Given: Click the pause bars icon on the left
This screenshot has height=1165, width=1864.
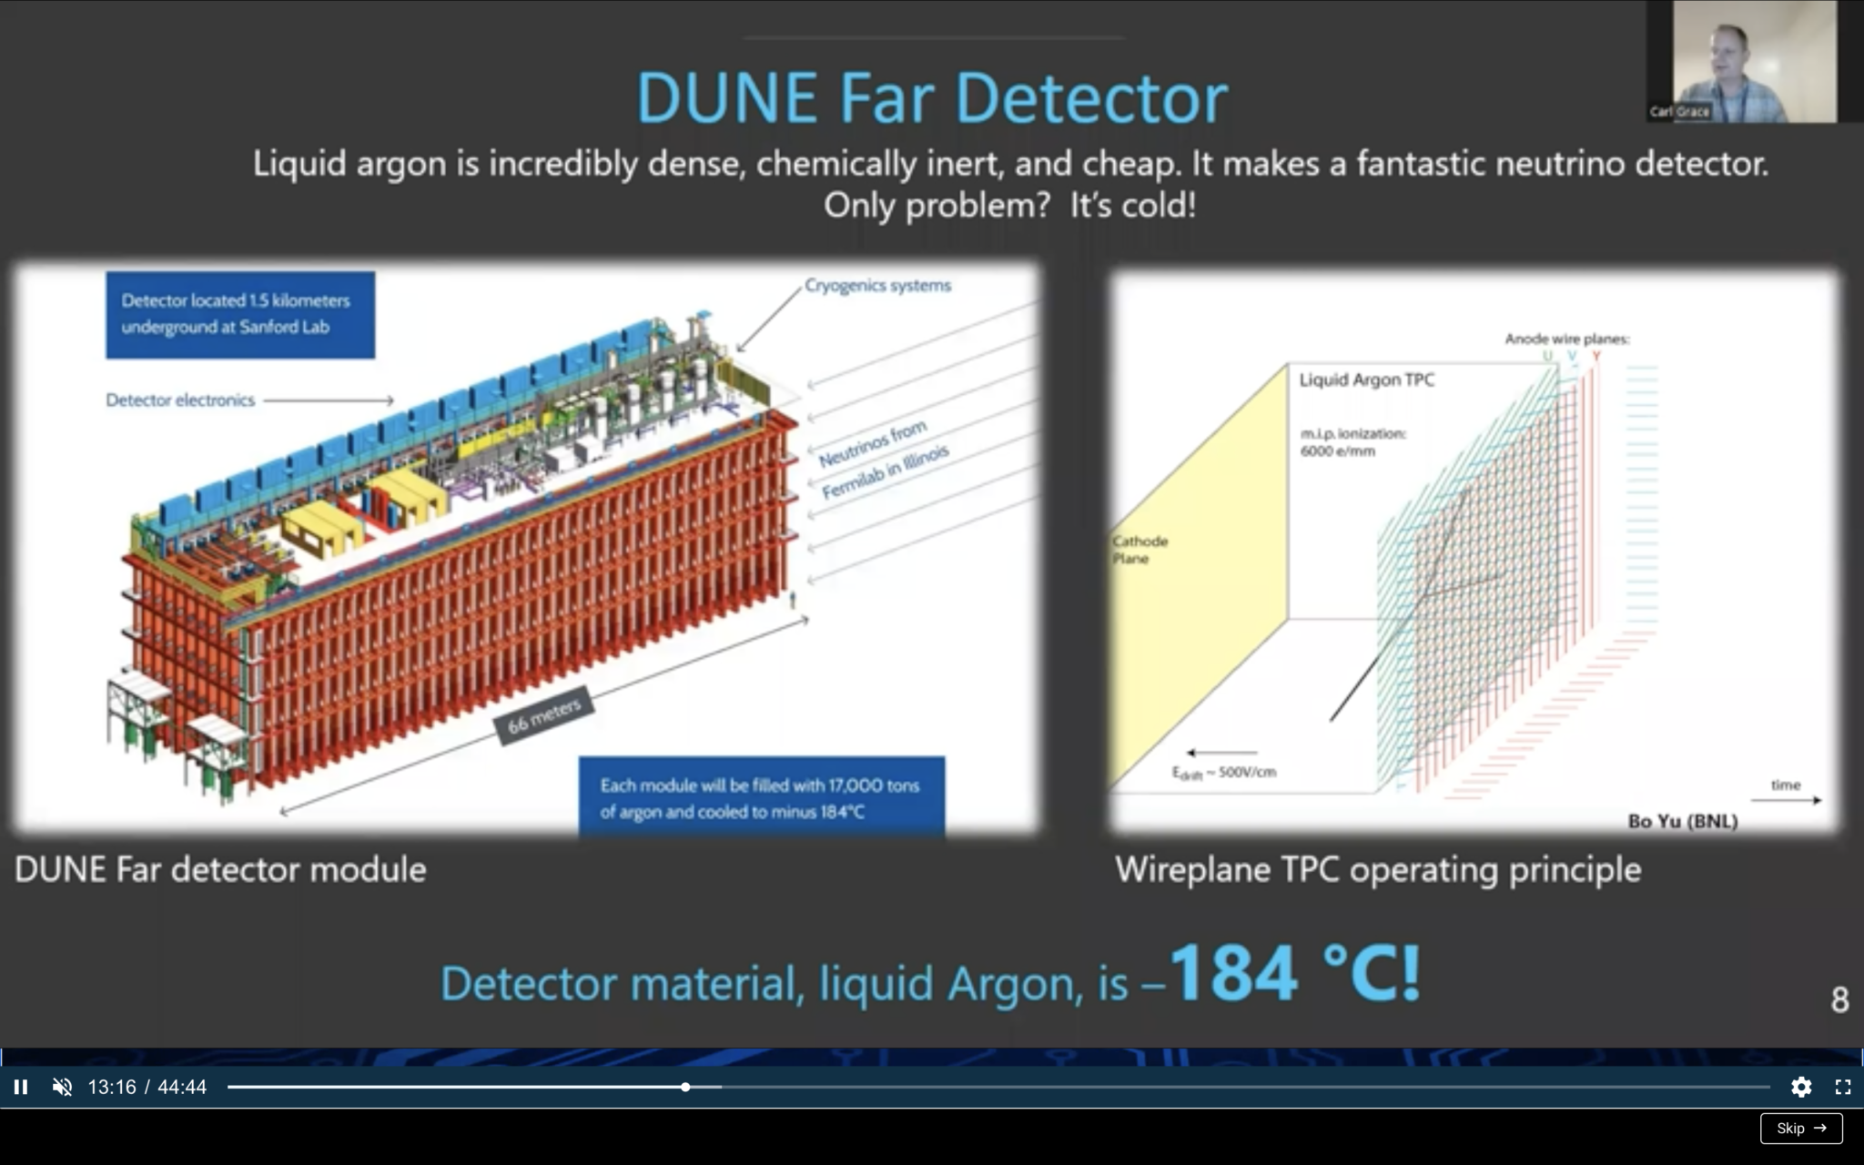Looking at the screenshot, I should coord(21,1087).
